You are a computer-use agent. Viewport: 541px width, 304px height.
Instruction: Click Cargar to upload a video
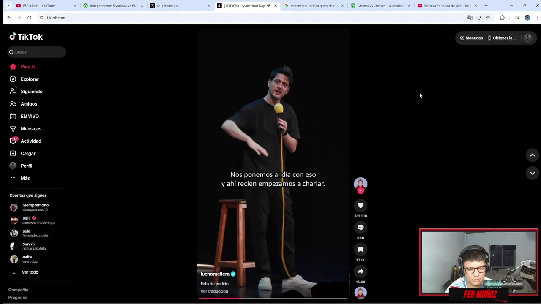click(x=28, y=153)
